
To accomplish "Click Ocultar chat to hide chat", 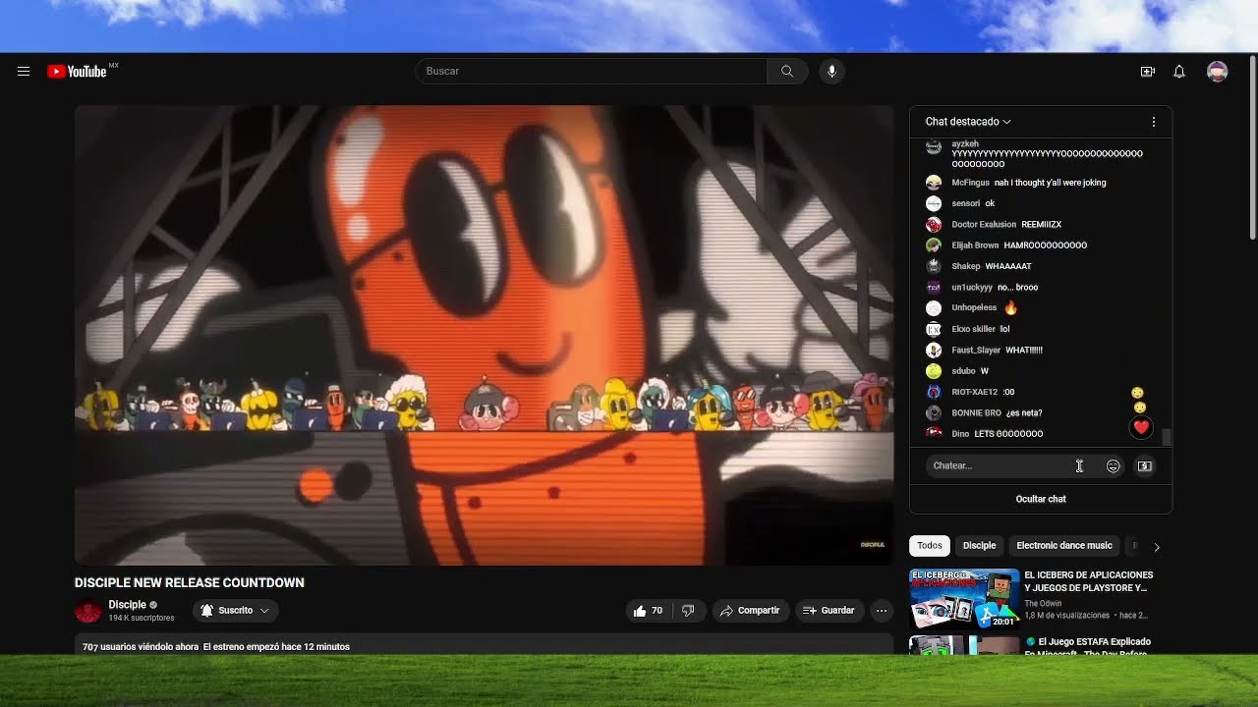I will tap(1041, 499).
